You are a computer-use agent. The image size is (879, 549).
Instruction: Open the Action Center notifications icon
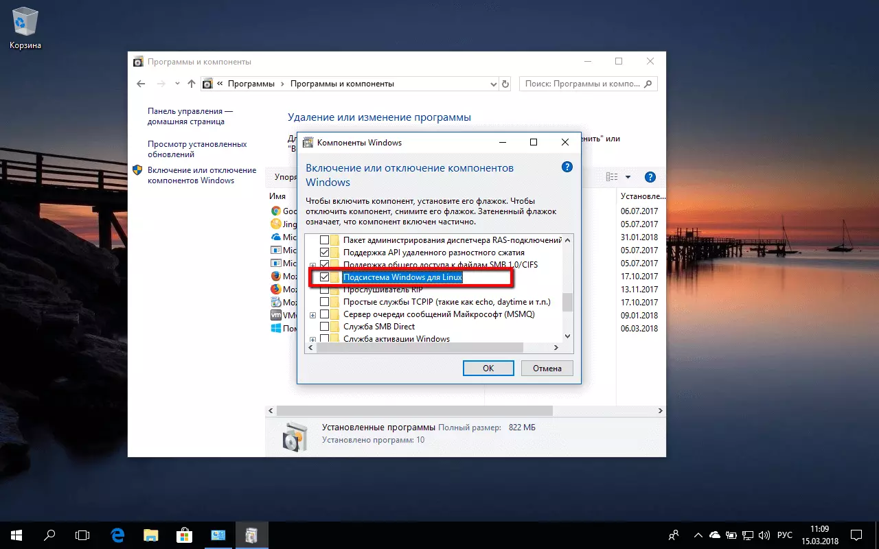click(x=856, y=535)
